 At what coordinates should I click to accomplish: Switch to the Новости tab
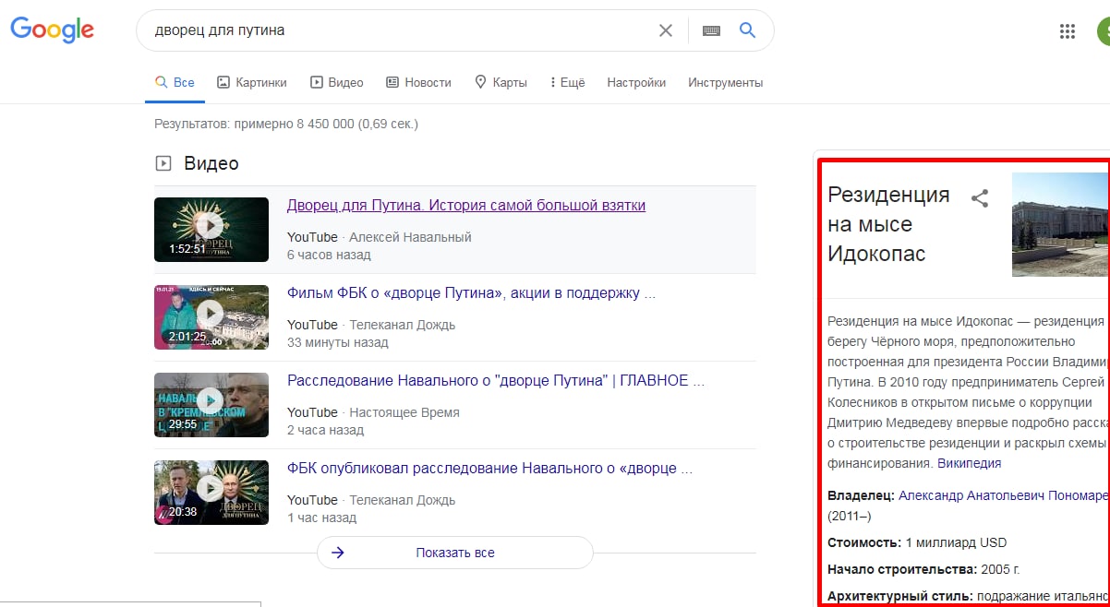[418, 82]
